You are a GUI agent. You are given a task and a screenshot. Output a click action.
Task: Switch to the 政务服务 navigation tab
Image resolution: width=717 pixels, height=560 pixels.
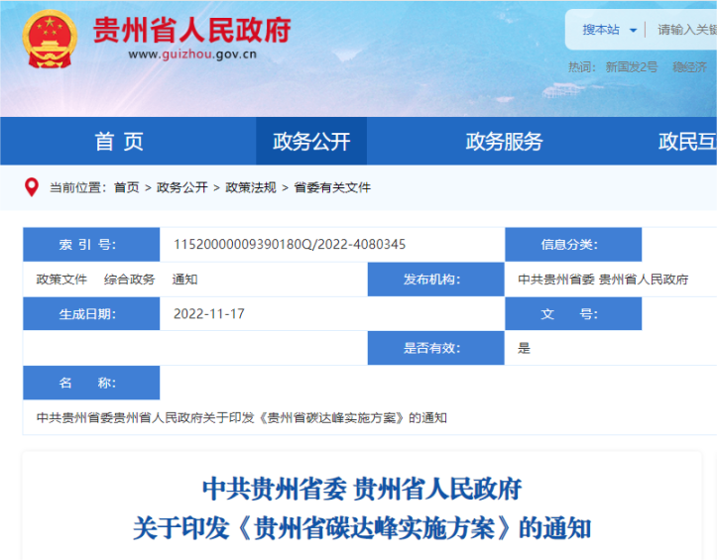(504, 142)
